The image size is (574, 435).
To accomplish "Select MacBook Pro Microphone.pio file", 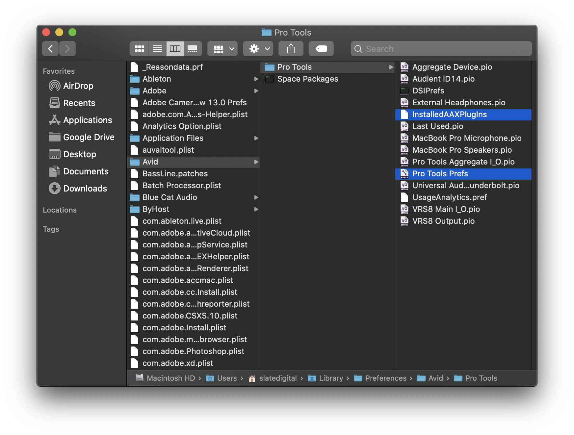I will pyautogui.click(x=463, y=138).
